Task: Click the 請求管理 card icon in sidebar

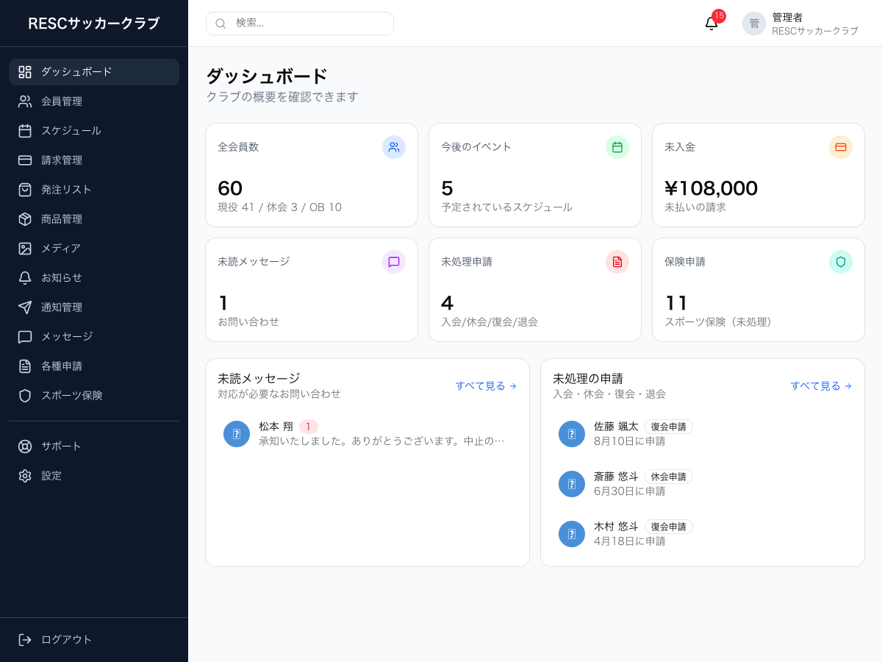Action: 25,160
